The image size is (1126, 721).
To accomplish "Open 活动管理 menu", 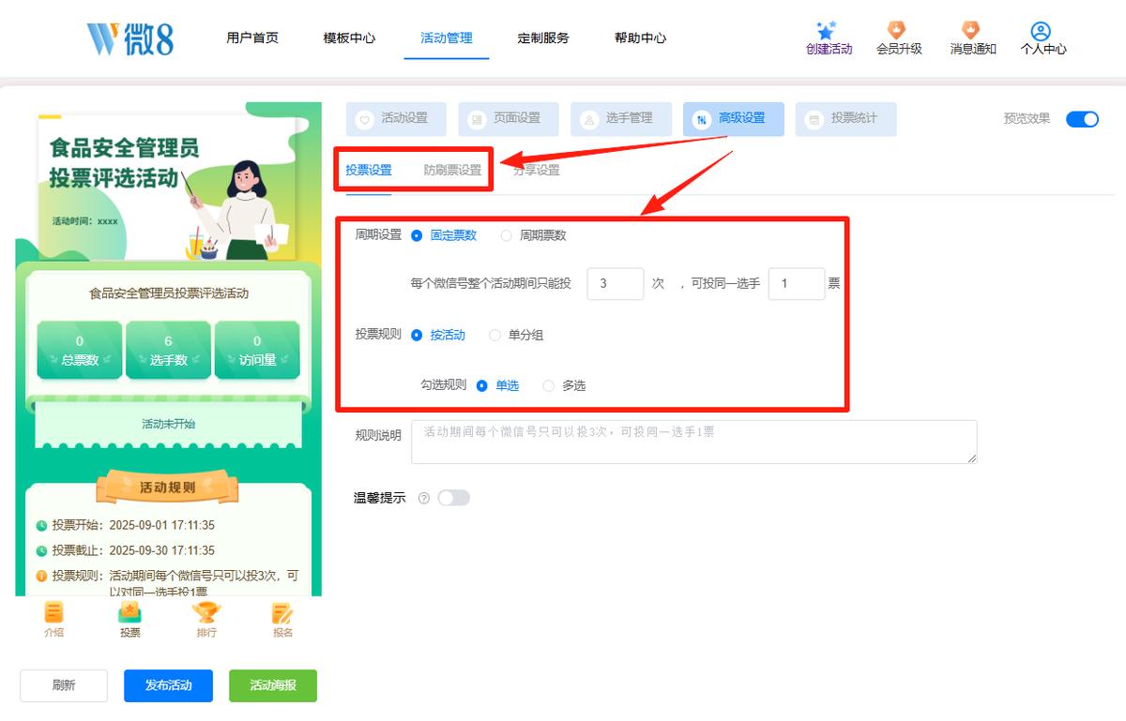I will [x=447, y=38].
